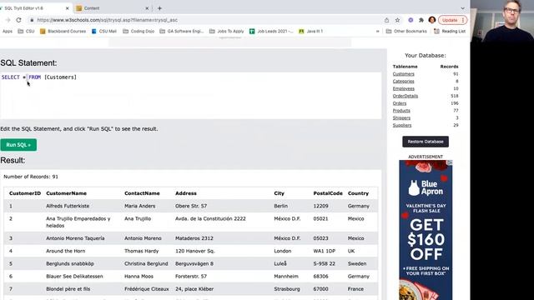The width and height of the screenshot is (534, 300).
Task: Click the Number of Records: 91 text
Action: point(31,177)
